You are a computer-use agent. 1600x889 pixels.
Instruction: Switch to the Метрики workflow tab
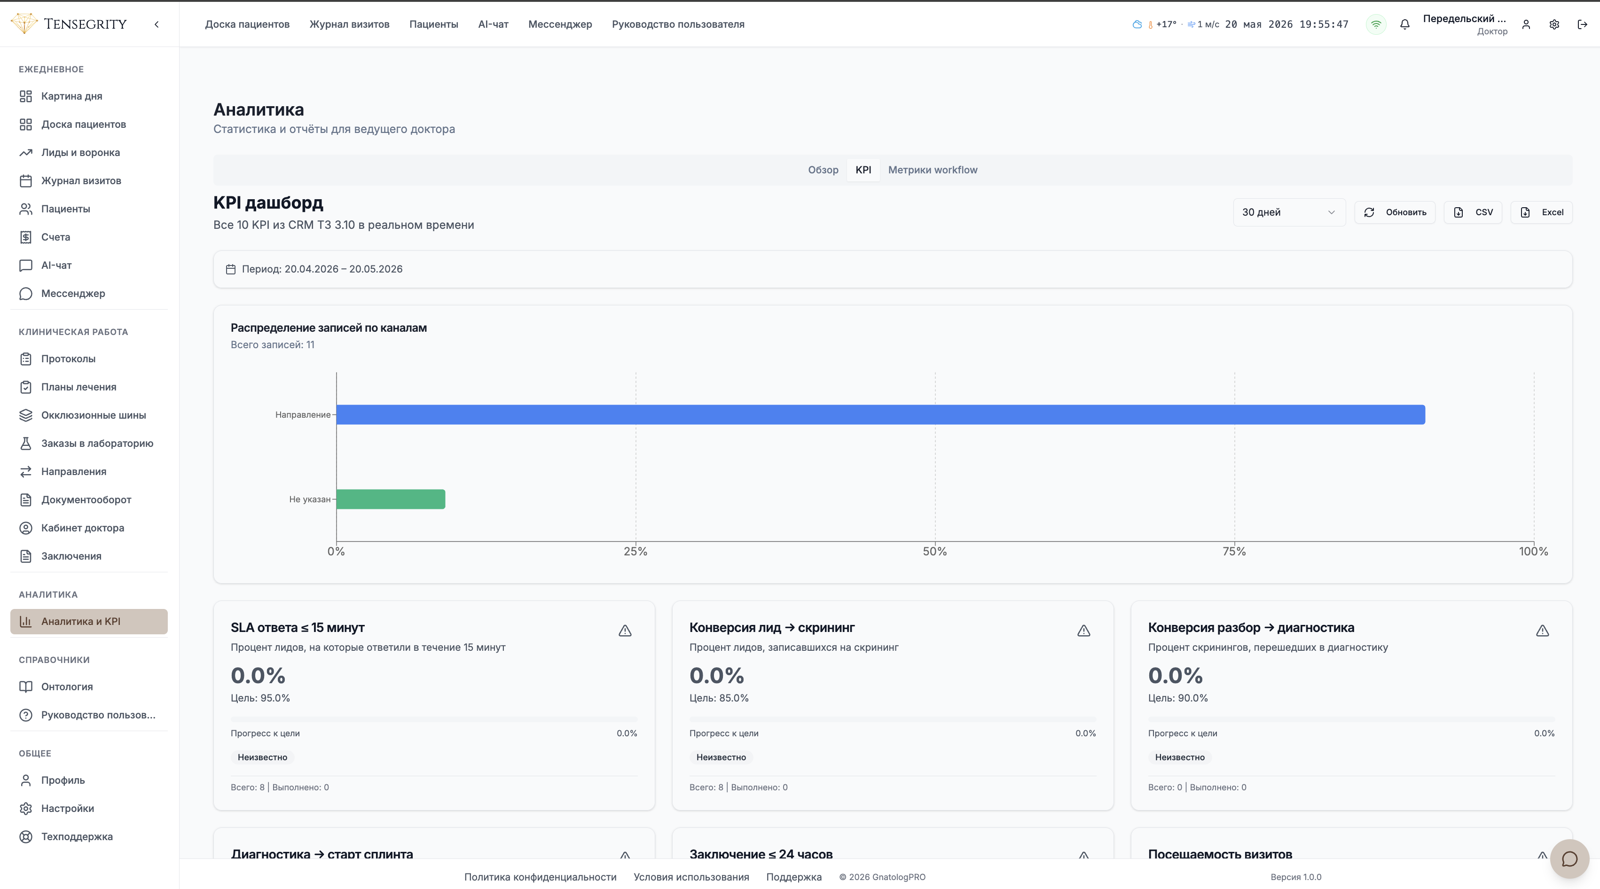coord(932,170)
